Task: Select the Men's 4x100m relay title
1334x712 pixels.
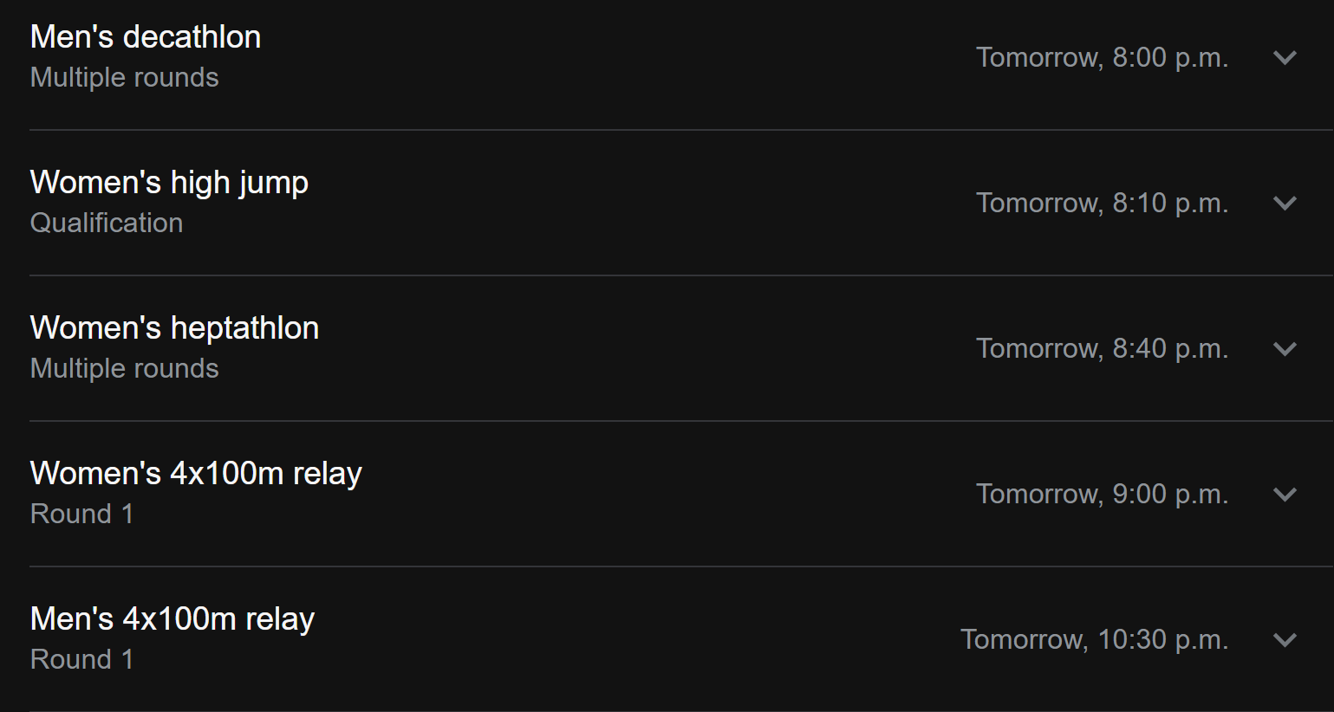Action: coord(172,619)
